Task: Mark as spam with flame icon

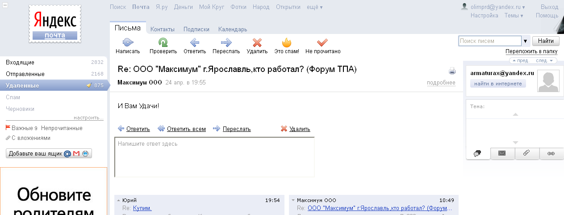Action: tap(286, 43)
